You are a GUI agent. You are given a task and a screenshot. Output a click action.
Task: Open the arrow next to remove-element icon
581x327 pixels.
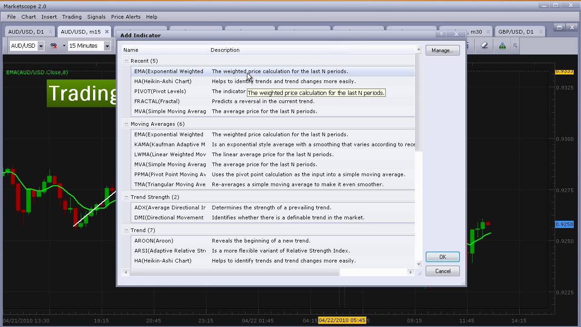(x=64, y=45)
